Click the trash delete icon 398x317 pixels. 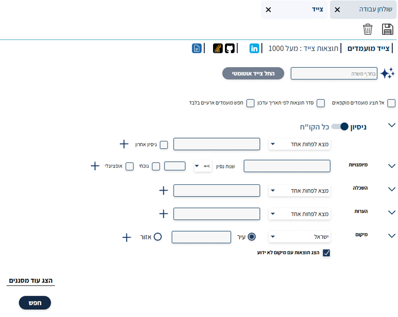[x=367, y=29]
